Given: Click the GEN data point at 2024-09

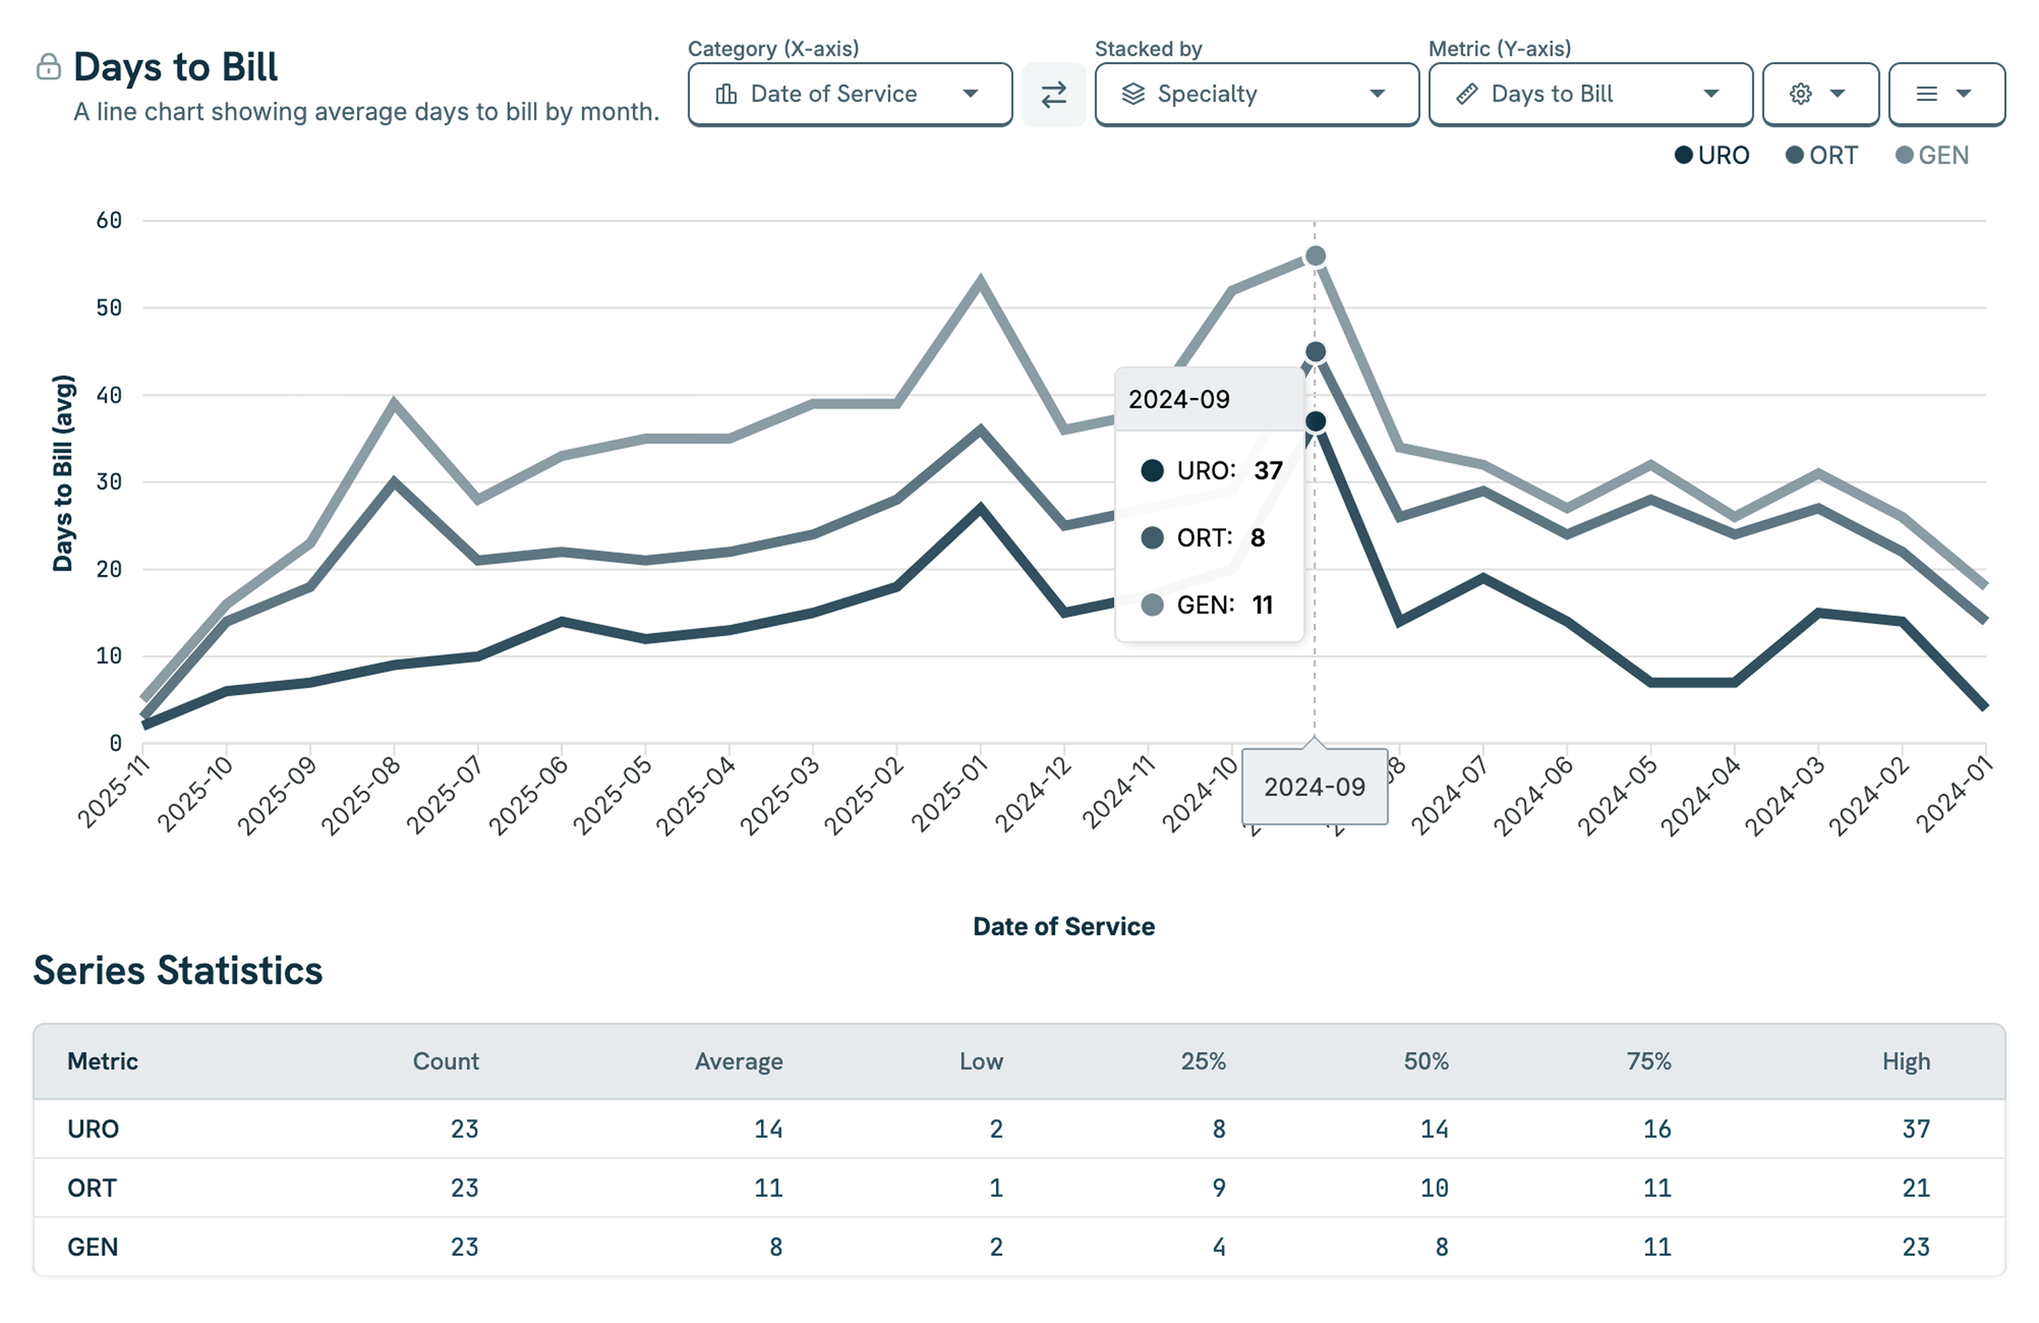Looking at the screenshot, I should click(x=1315, y=256).
